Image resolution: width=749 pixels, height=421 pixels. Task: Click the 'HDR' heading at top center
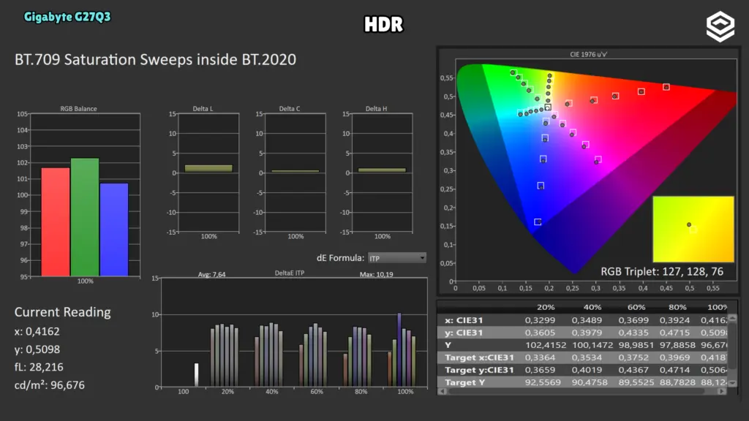[x=383, y=24]
